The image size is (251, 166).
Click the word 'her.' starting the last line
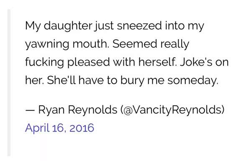tap(35, 80)
